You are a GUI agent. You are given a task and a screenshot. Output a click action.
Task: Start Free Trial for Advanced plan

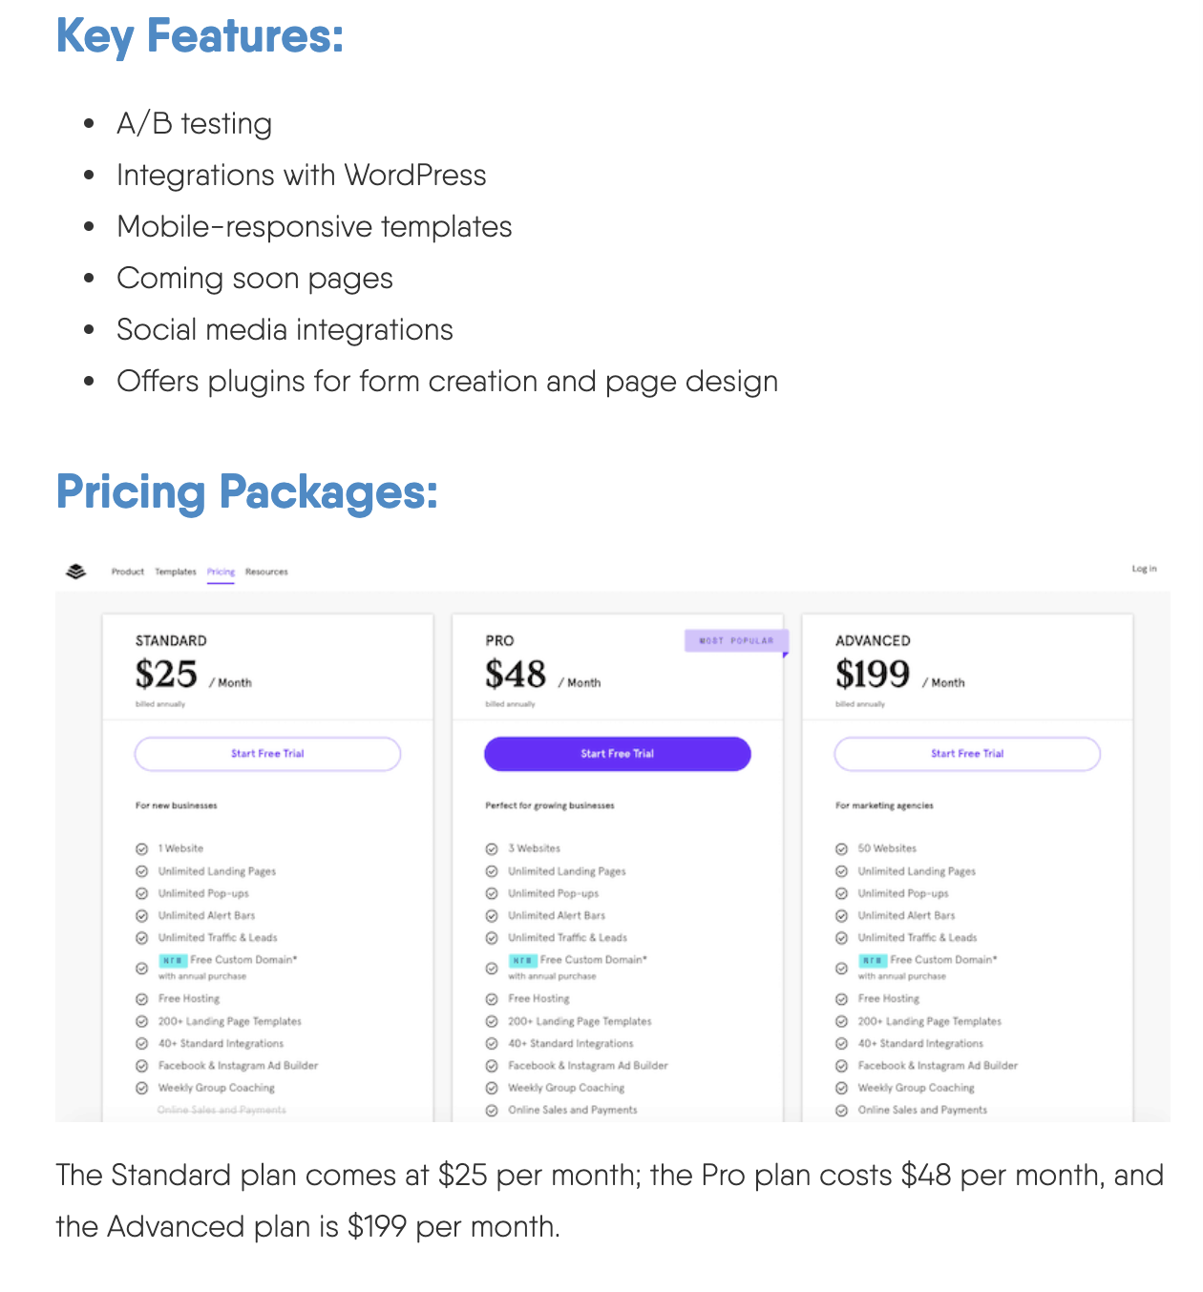(967, 754)
